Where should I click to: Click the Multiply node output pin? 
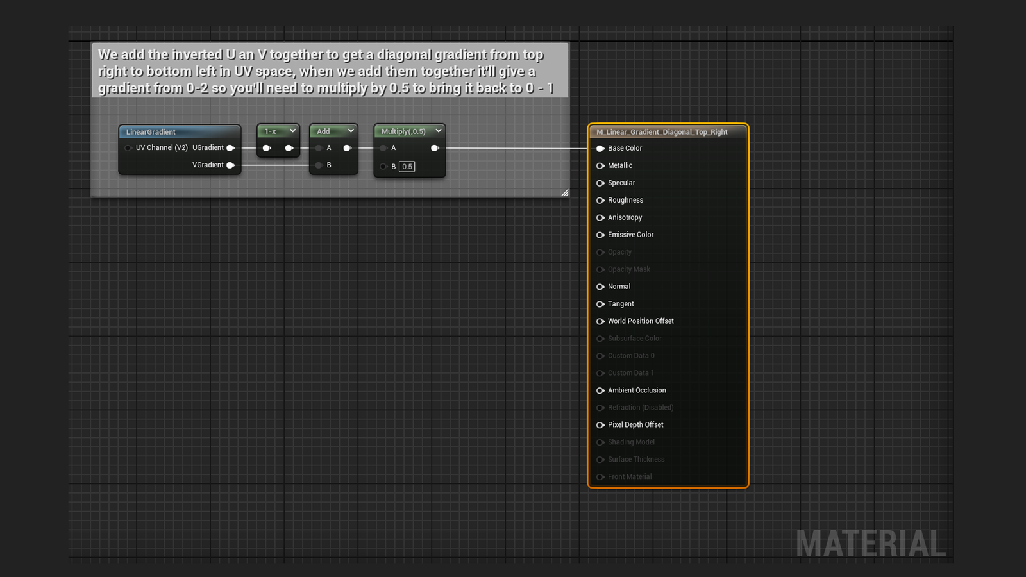point(435,148)
